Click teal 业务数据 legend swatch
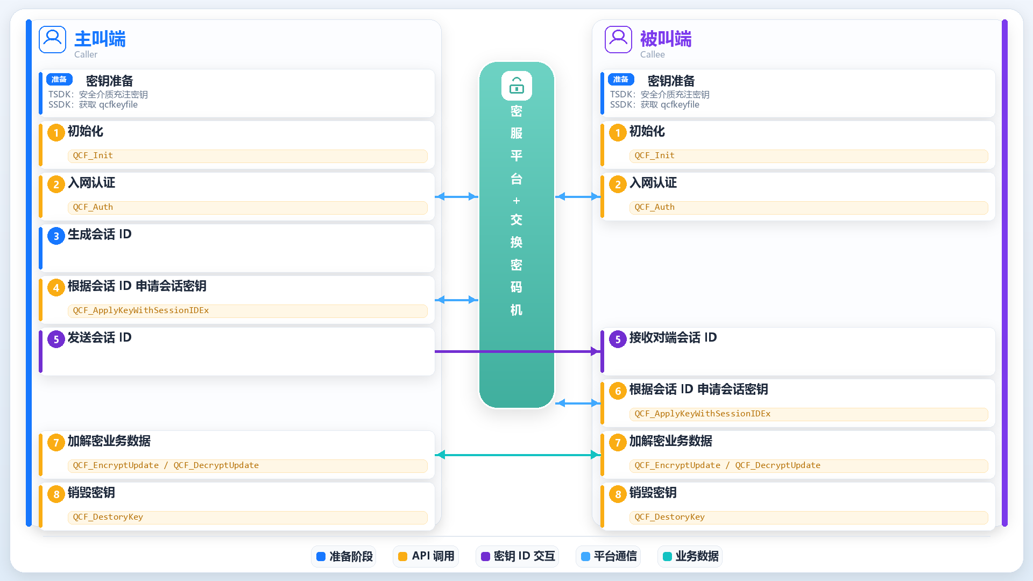This screenshot has height=581, width=1033. (x=667, y=556)
